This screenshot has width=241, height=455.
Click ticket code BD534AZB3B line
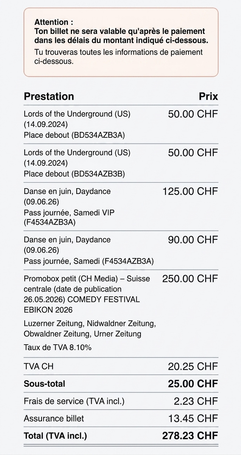click(x=74, y=174)
